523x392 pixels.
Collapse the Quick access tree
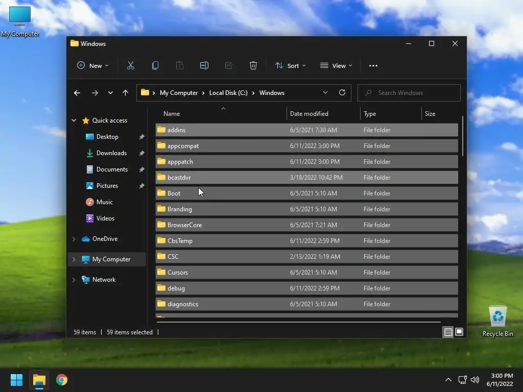tap(74, 120)
